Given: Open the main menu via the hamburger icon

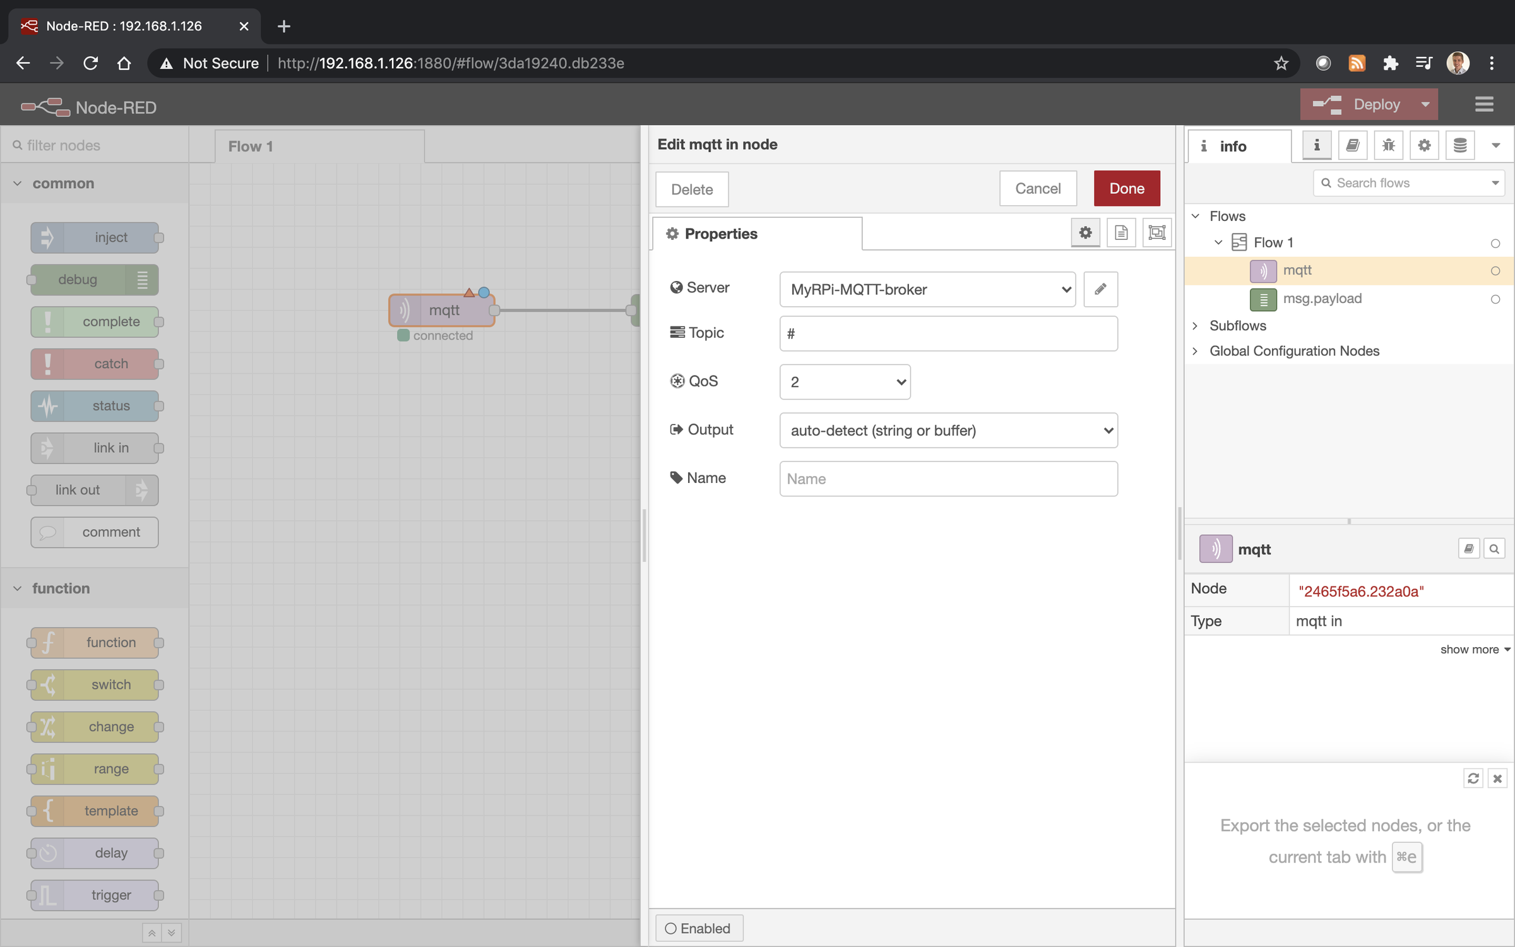Looking at the screenshot, I should point(1484,104).
